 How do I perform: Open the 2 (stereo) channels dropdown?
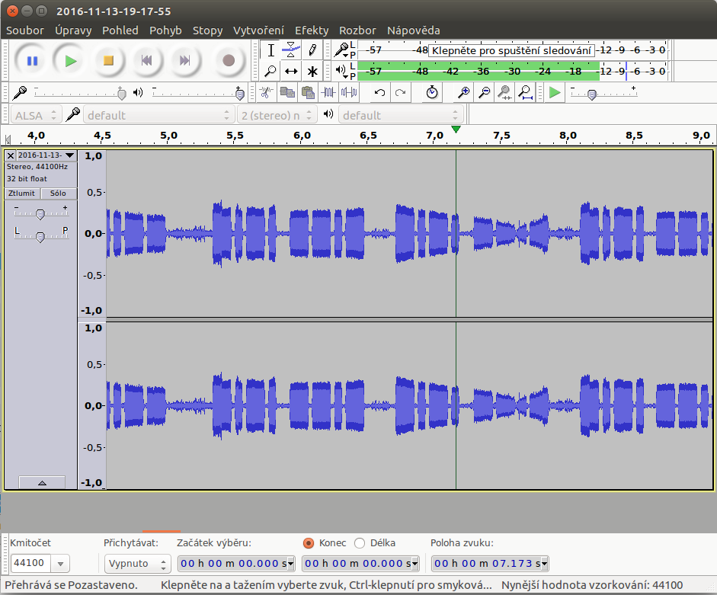(x=277, y=115)
